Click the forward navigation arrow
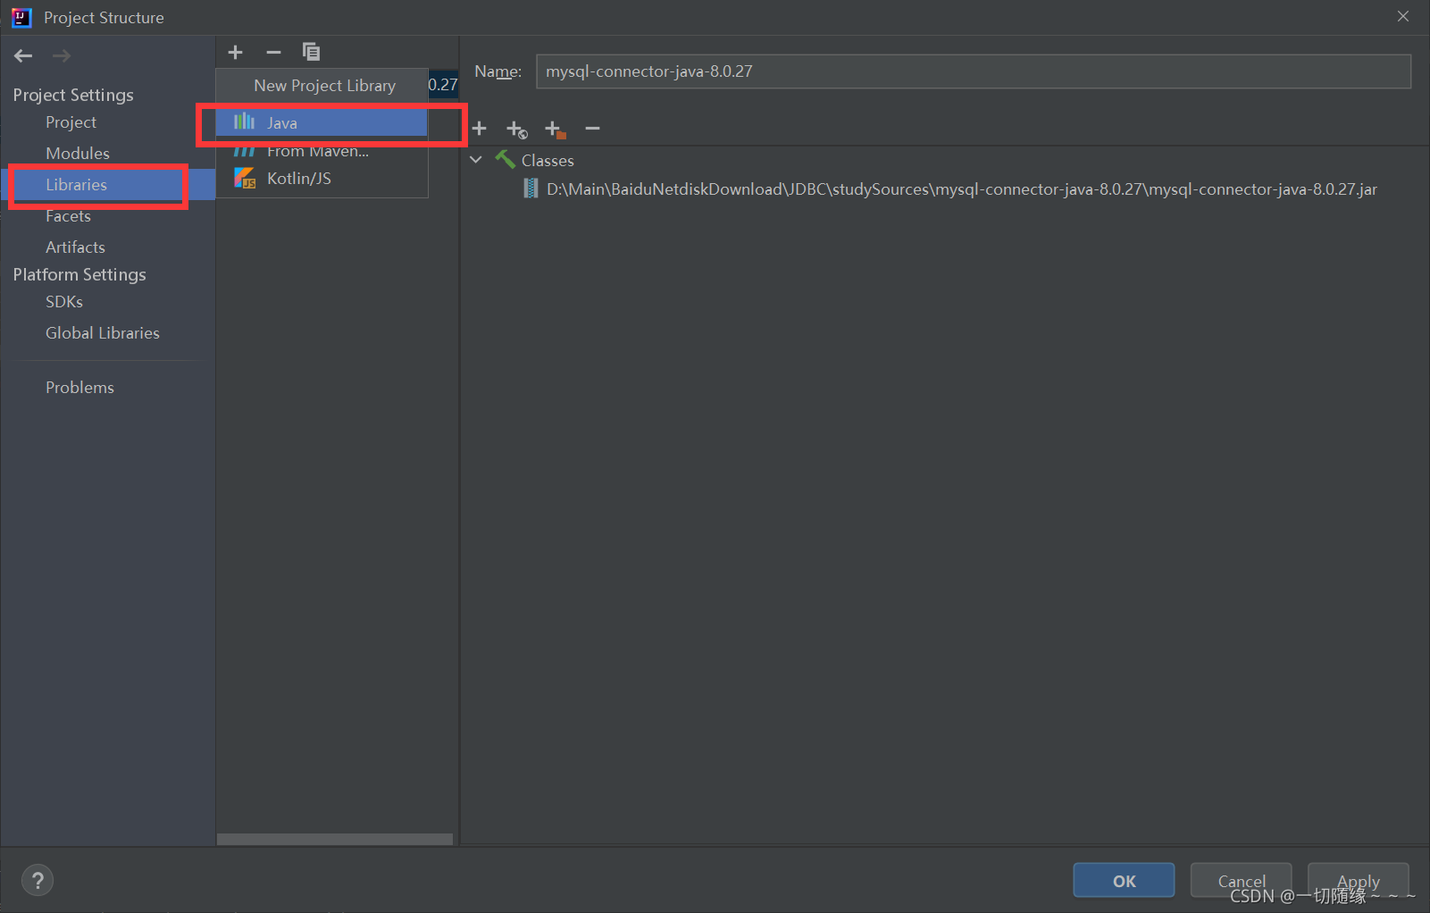 coord(61,55)
